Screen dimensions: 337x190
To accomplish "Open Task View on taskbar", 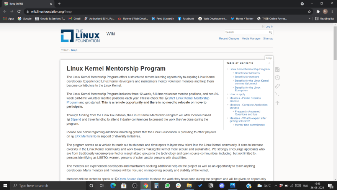I will 101,185.
